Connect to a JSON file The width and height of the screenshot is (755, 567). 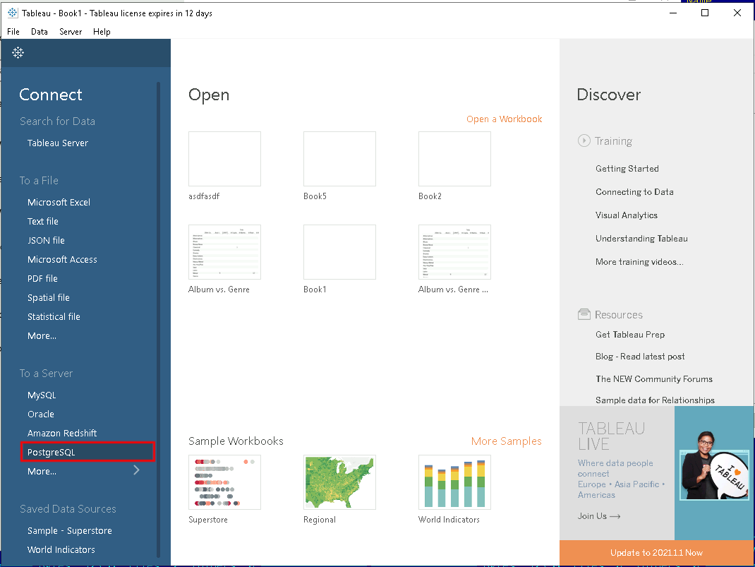(47, 240)
